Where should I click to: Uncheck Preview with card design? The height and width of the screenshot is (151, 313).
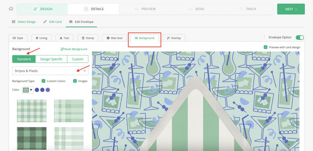tap(265, 47)
